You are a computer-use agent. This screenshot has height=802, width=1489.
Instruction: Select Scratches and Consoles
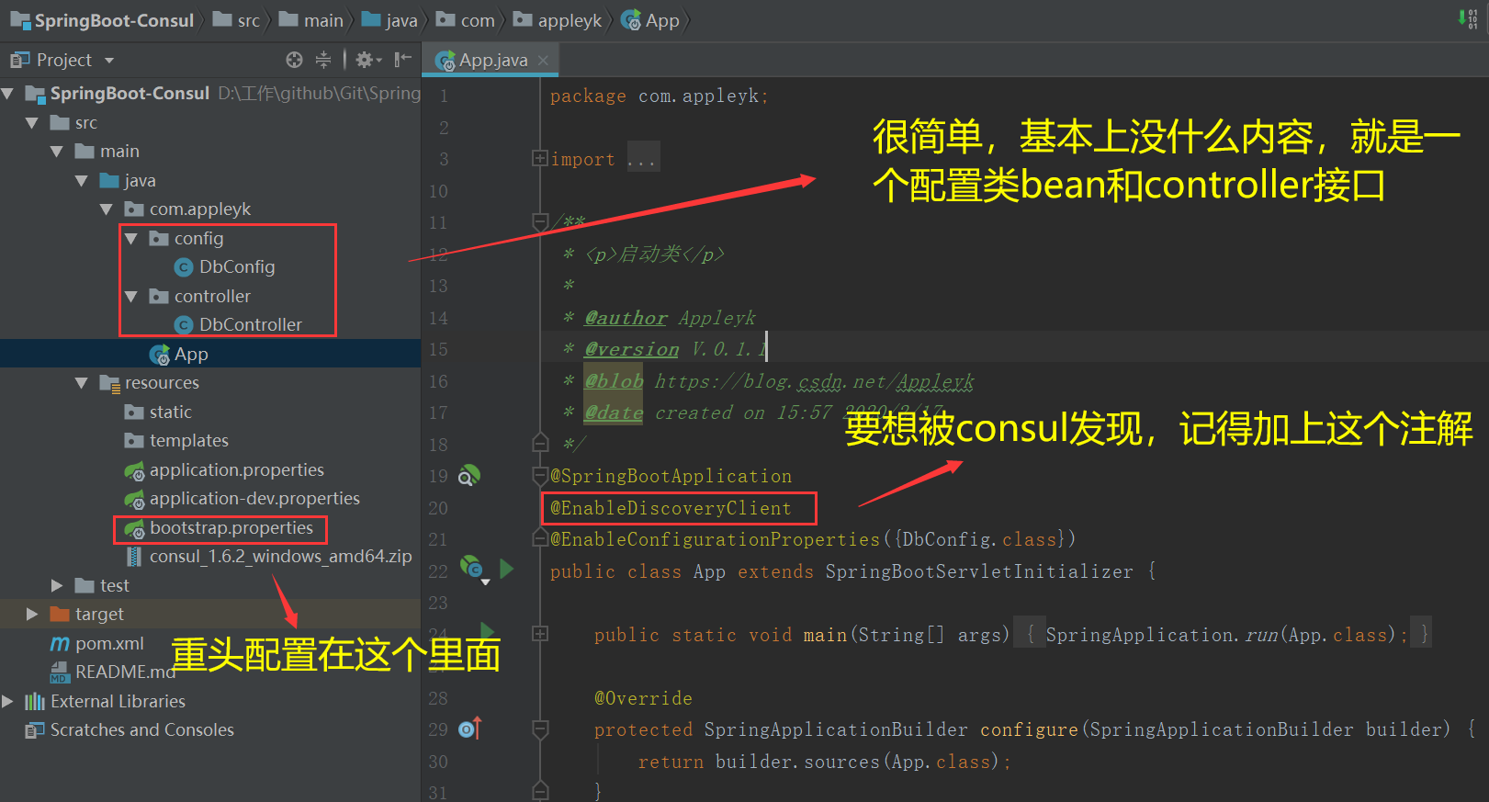pyautogui.click(x=141, y=730)
